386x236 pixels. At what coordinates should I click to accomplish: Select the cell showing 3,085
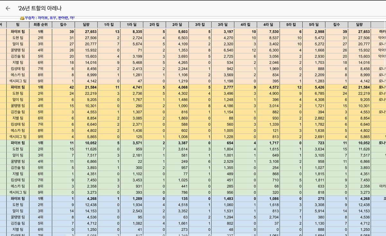pyautogui.click(x=132, y=118)
